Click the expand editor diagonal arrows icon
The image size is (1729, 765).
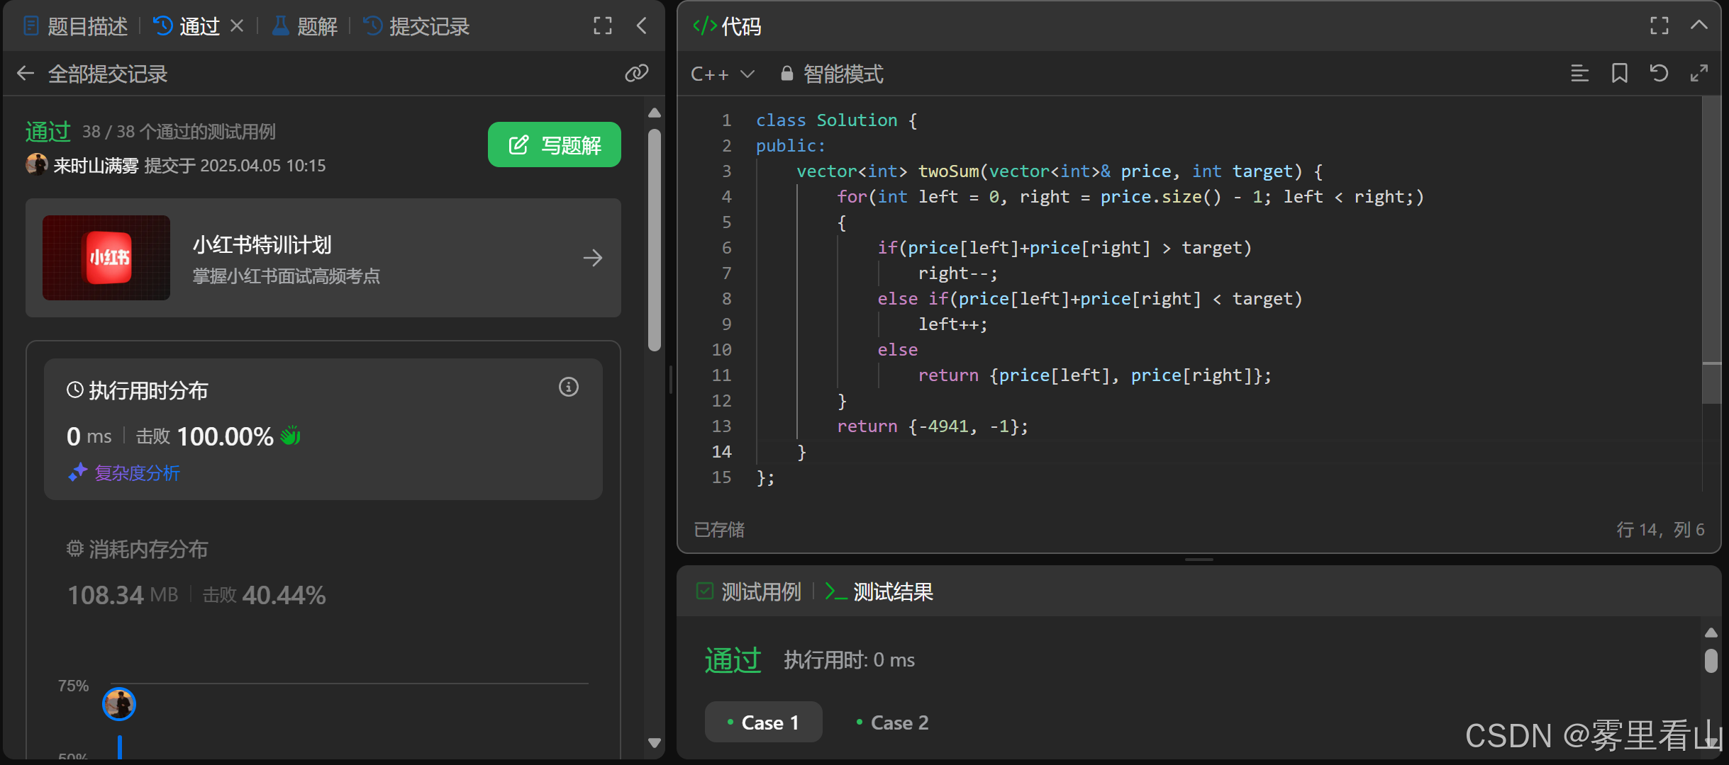point(1699,73)
